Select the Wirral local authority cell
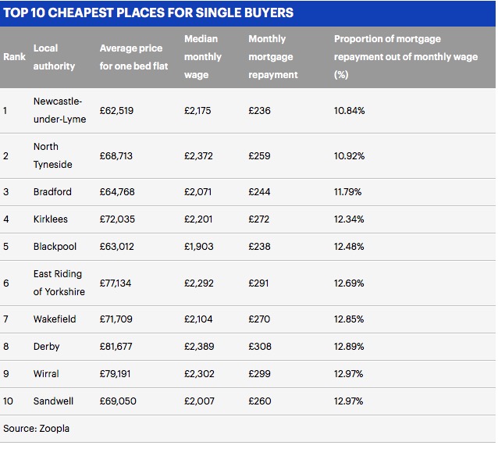The width and height of the screenshot is (498, 449). pyautogui.click(x=46, y=374)
